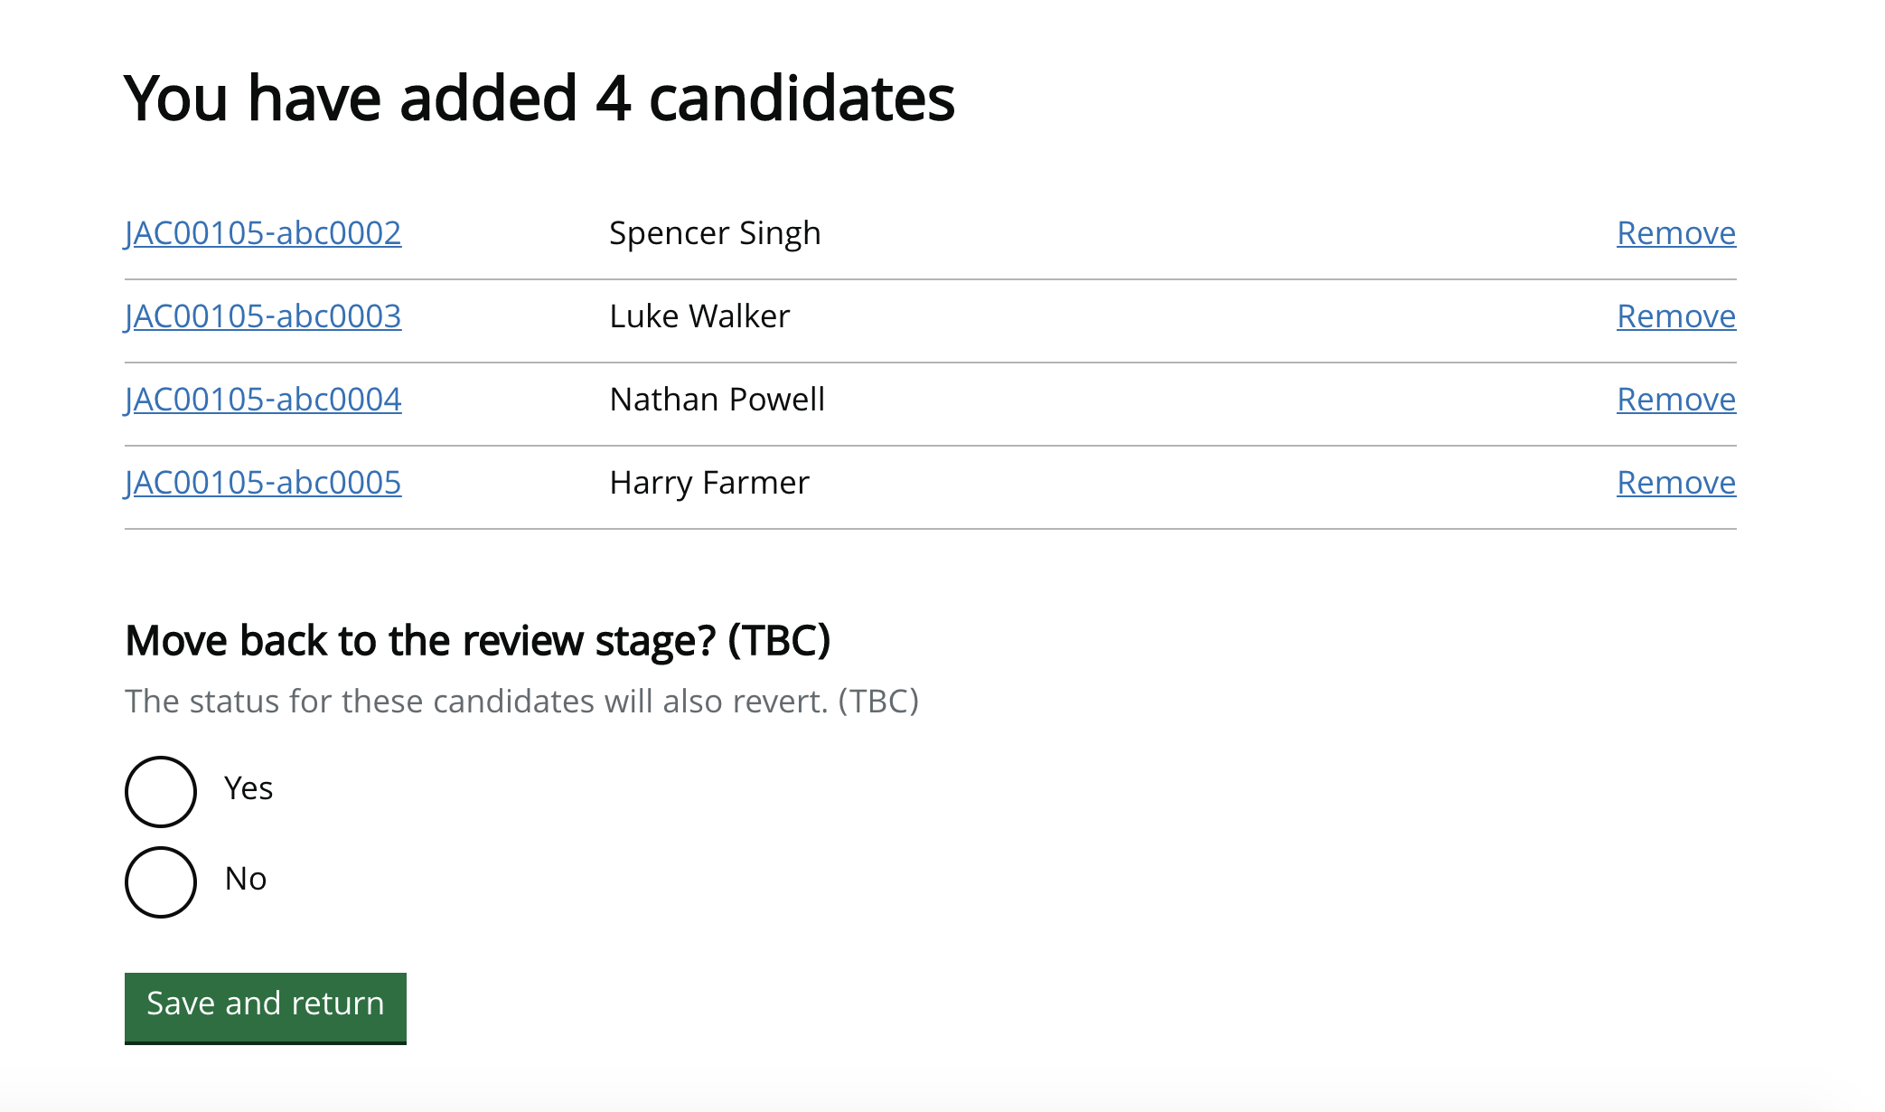The image size is (1885, 1112).
Task: Click the 'You have added 4 candidates' heading
Action: coord(539,98)
